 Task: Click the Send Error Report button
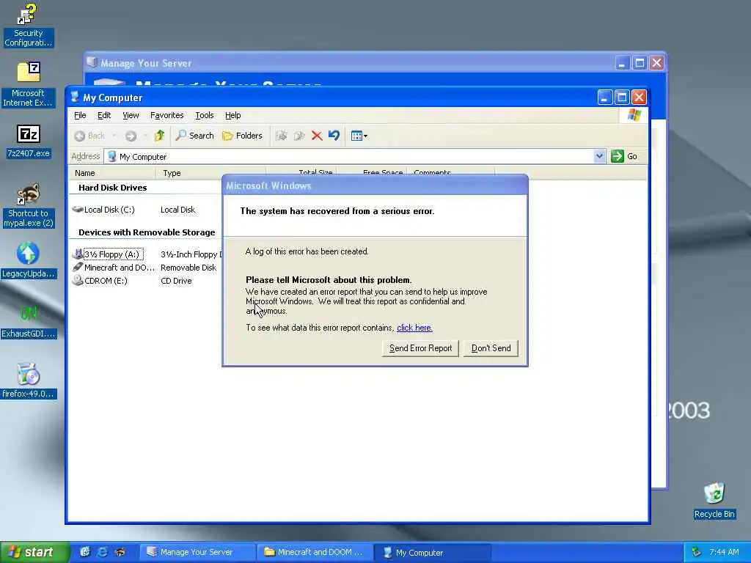420,348
